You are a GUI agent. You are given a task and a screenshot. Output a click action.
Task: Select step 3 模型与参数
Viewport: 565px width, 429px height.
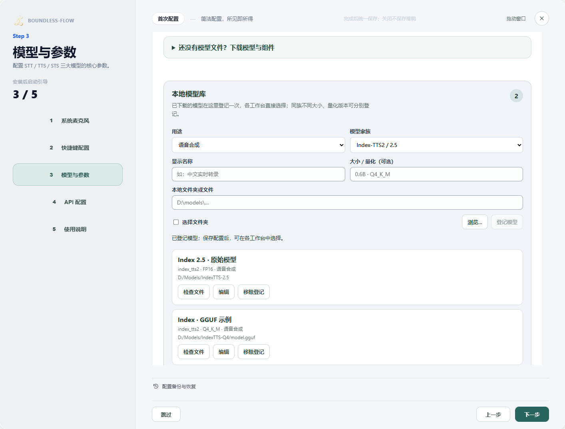click(68, 175)
